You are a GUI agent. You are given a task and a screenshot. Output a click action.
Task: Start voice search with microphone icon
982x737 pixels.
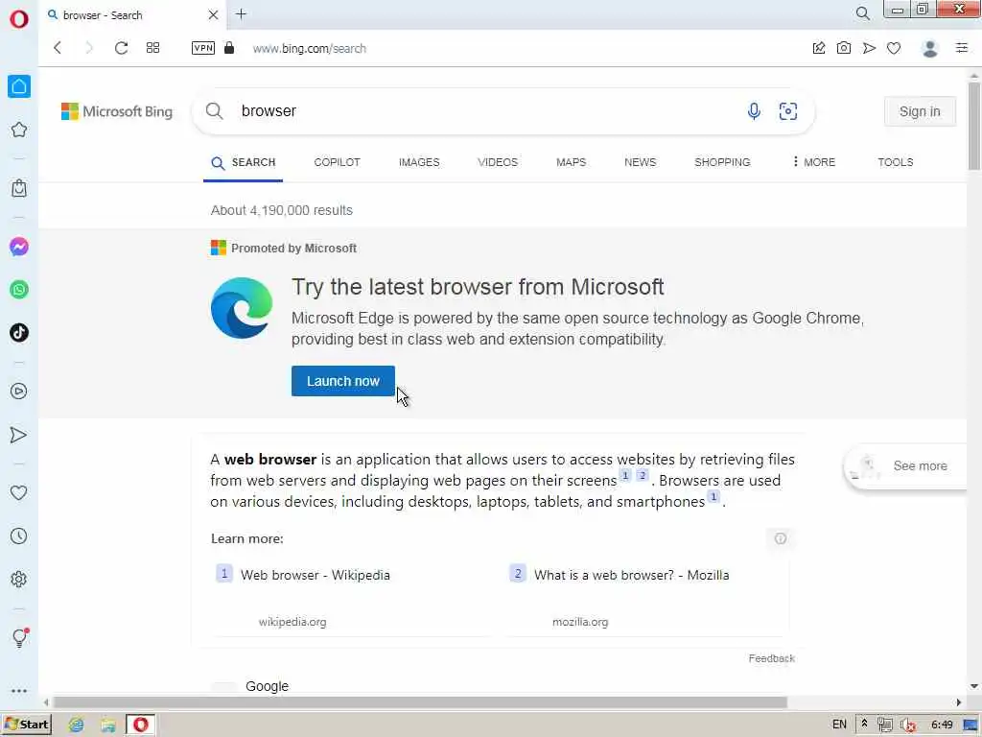(754, 111)
